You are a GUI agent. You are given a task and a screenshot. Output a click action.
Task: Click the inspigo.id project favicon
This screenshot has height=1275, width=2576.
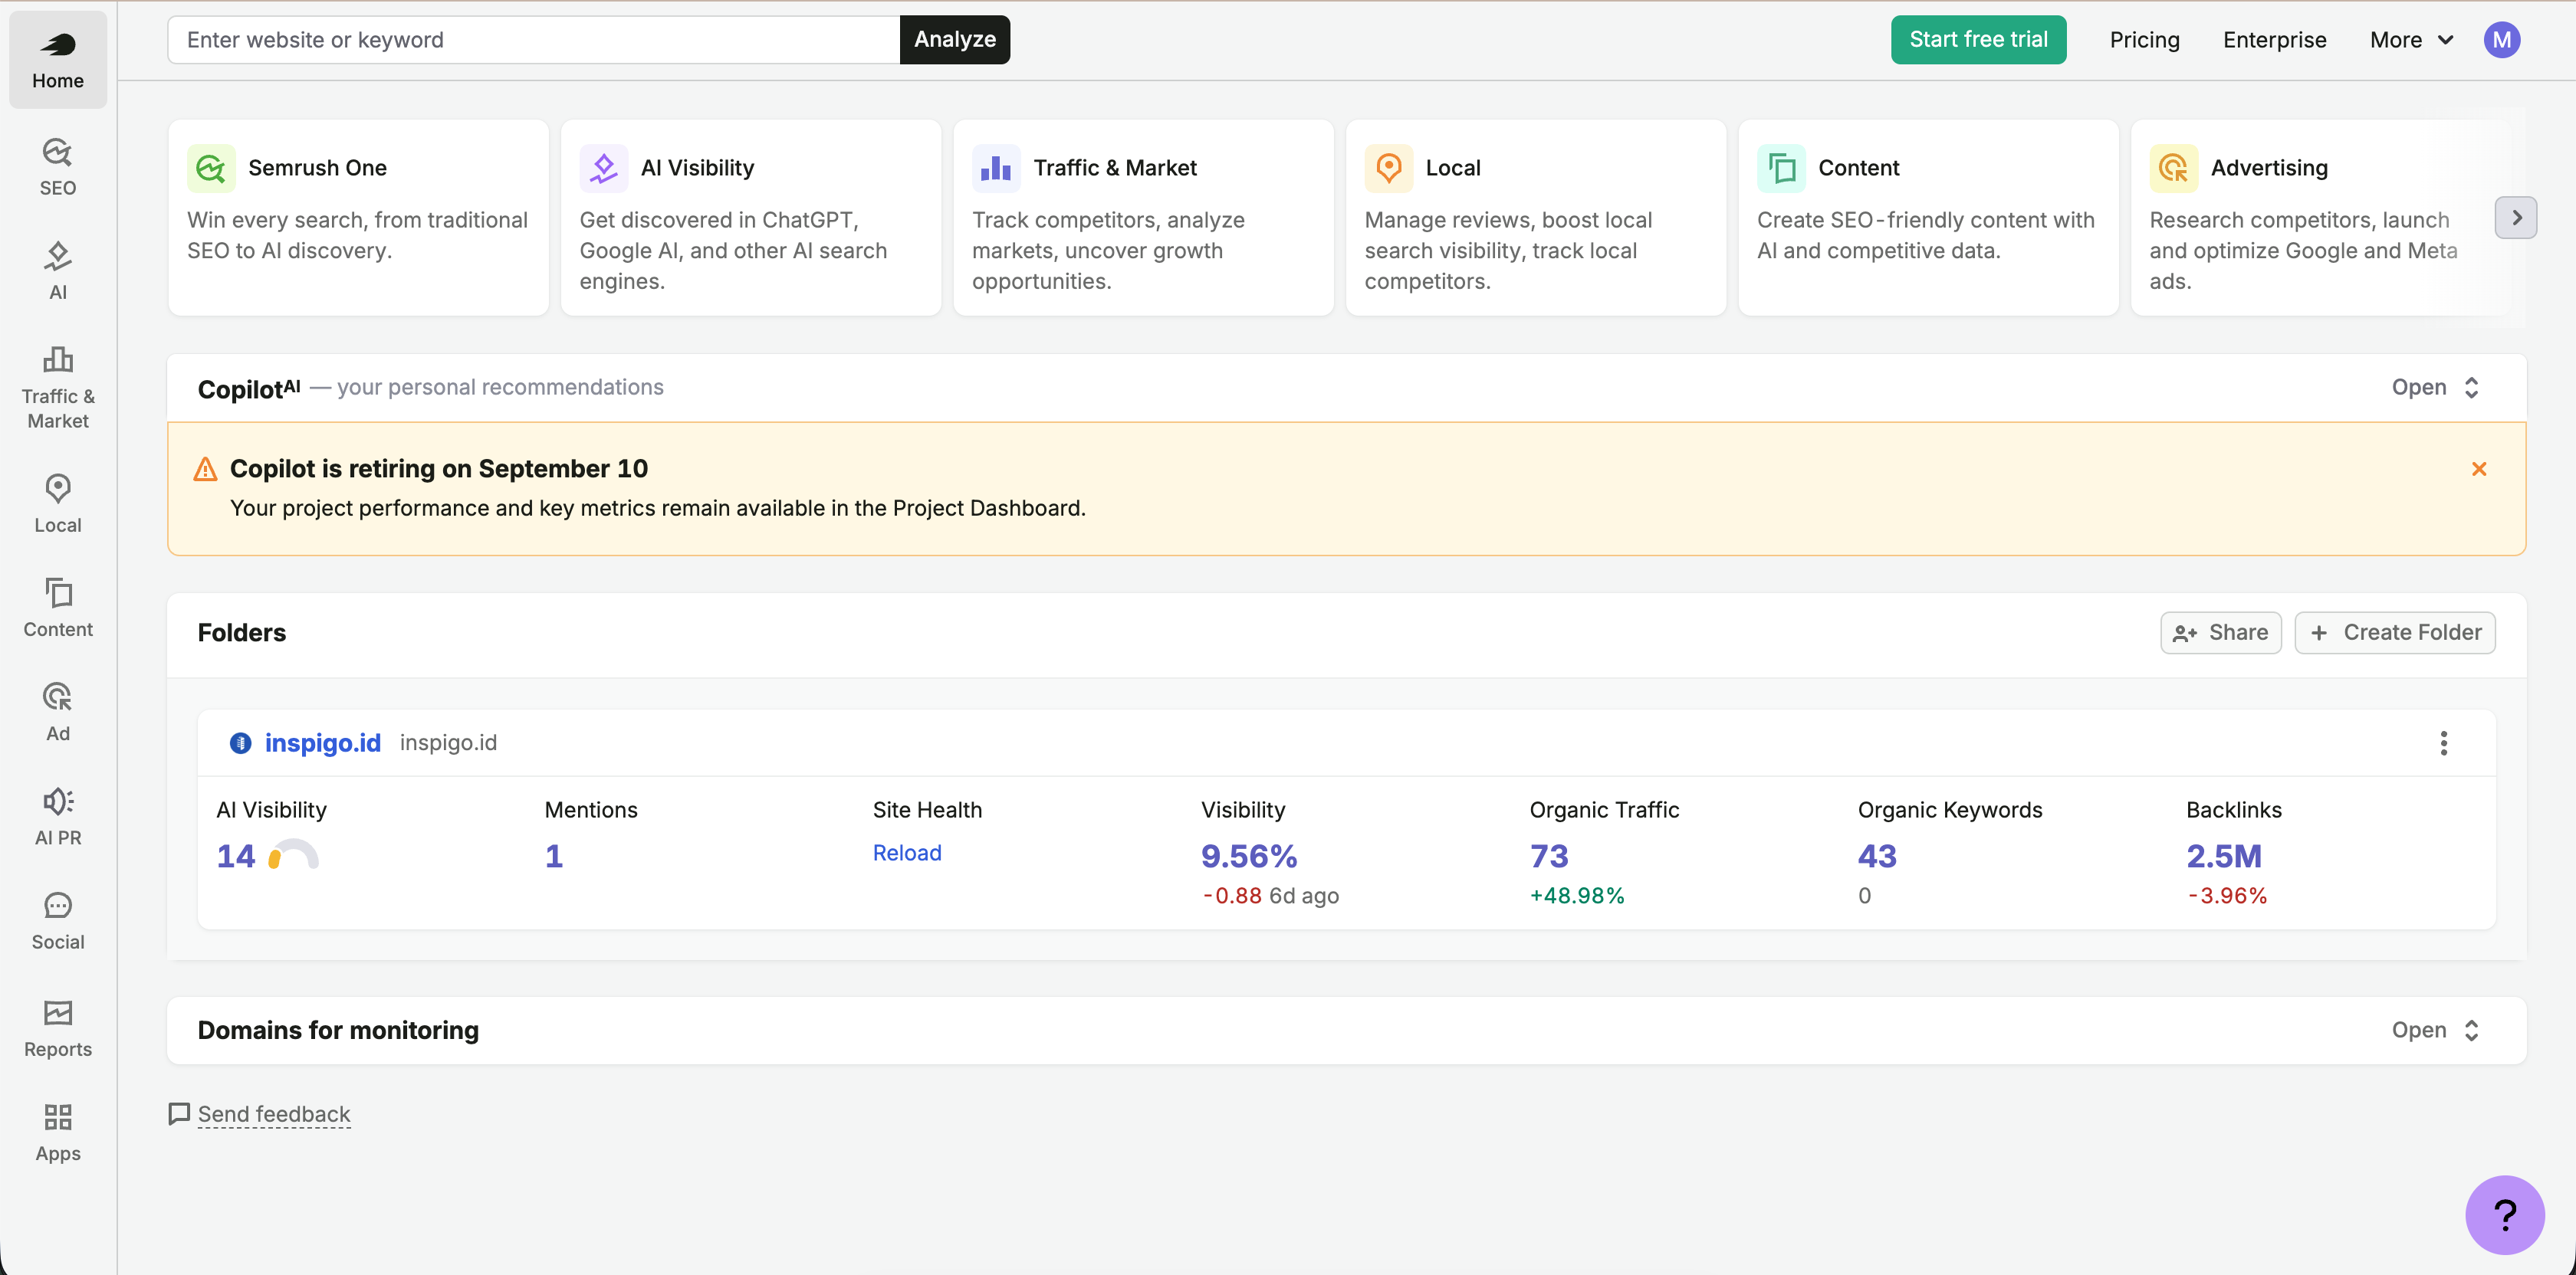tap(240, 742)
